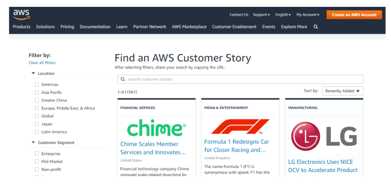Click Clear all filters link
Screen dimensions: 391x191
click(42, 63)
